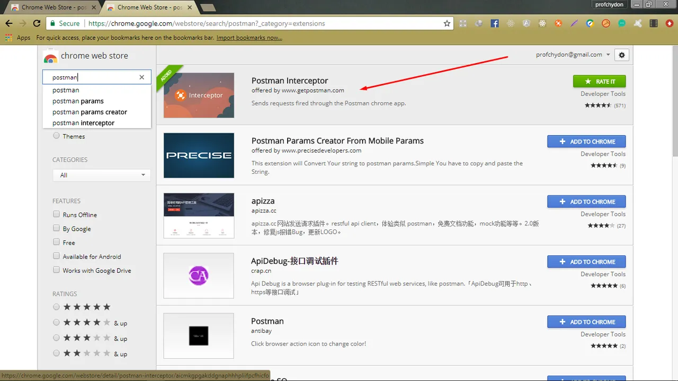Choose three stars & up rating filter
Viewport: 678px width, 381px height.
[x=56, y=338]
